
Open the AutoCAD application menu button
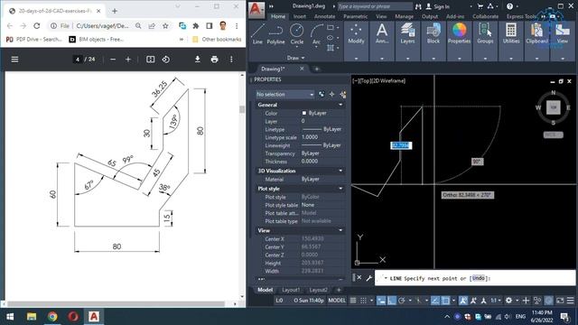256,10
